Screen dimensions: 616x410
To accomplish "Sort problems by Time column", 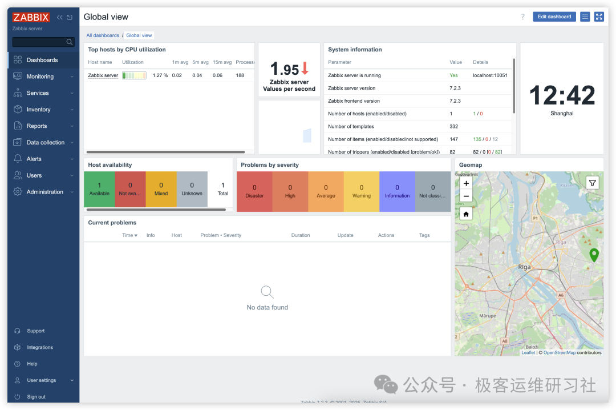I will 129,235.
